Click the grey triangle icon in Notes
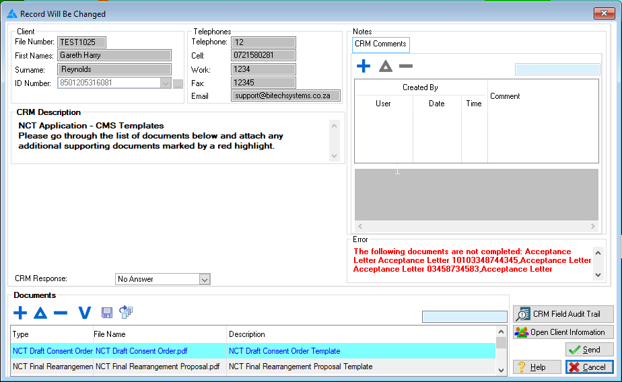Viewport: 622px width, 382px height. [x=385, y=66]
